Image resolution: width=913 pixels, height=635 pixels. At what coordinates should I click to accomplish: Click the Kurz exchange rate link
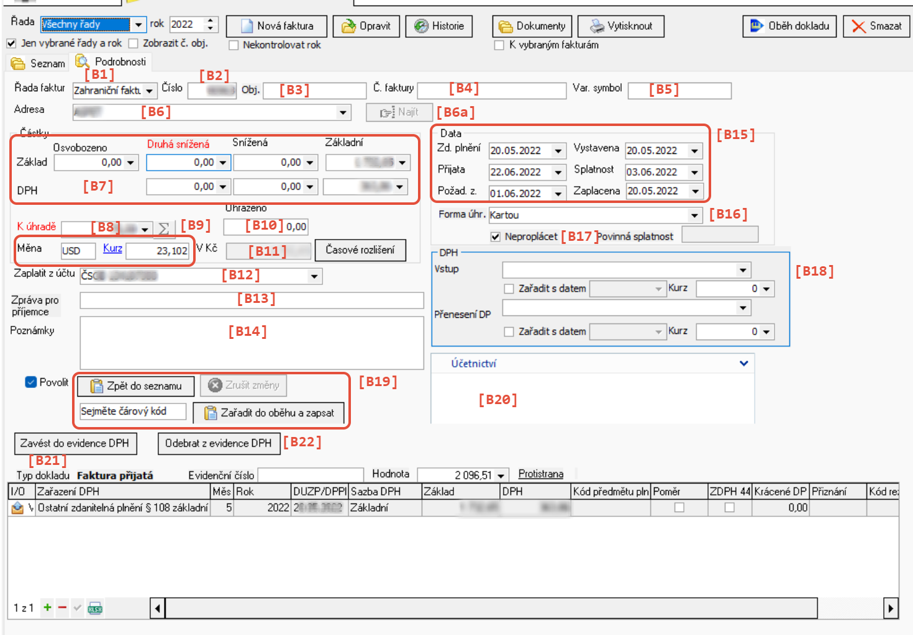coord(112,248)
